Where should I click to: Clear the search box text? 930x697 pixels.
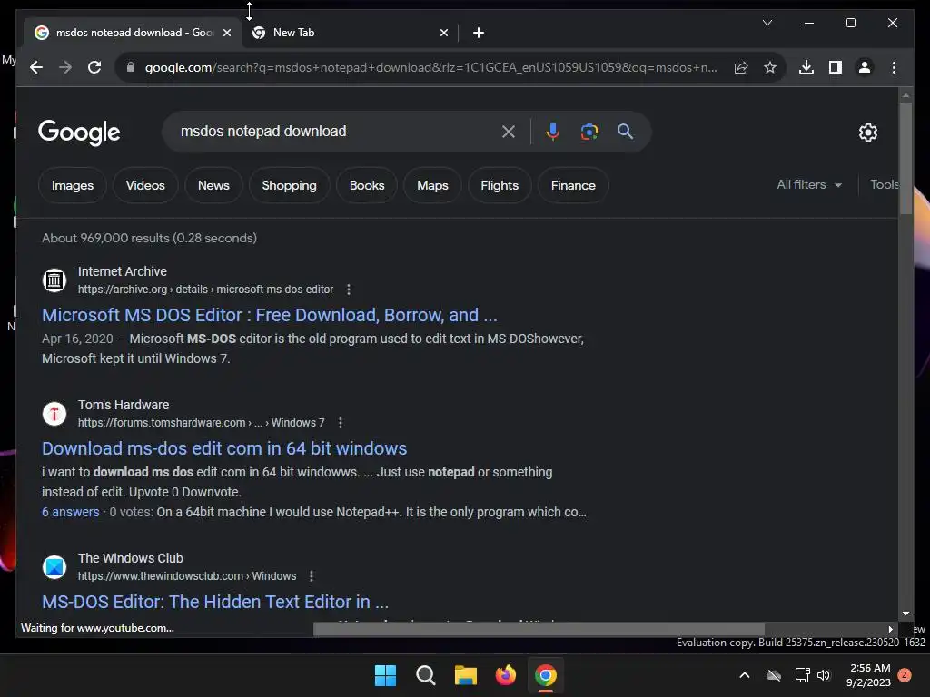coord(509,132)
